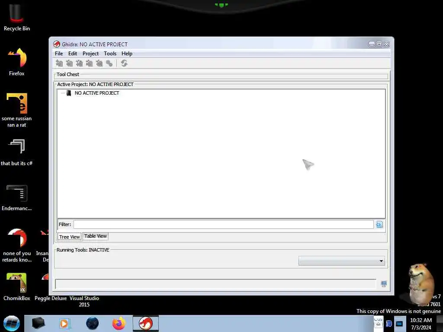Select the Firefox desktop shortcut

pos(17,62)
